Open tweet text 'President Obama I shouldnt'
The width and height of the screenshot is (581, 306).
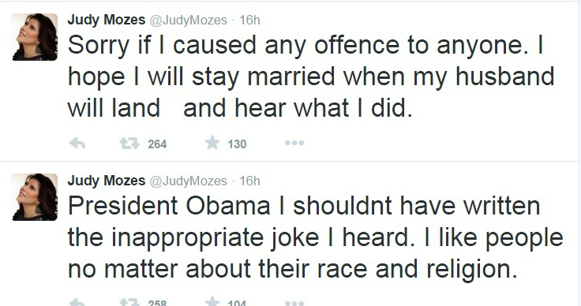click(315, 237)
